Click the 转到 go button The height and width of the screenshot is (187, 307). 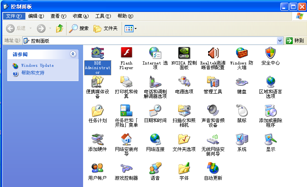tap(295, 41)
